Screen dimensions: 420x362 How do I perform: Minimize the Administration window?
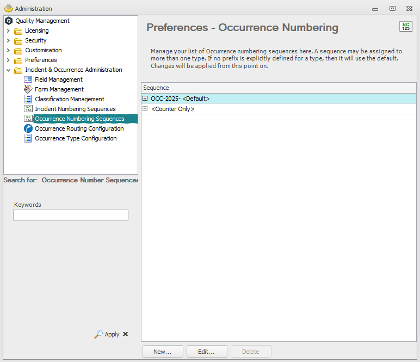click(375, 9)
